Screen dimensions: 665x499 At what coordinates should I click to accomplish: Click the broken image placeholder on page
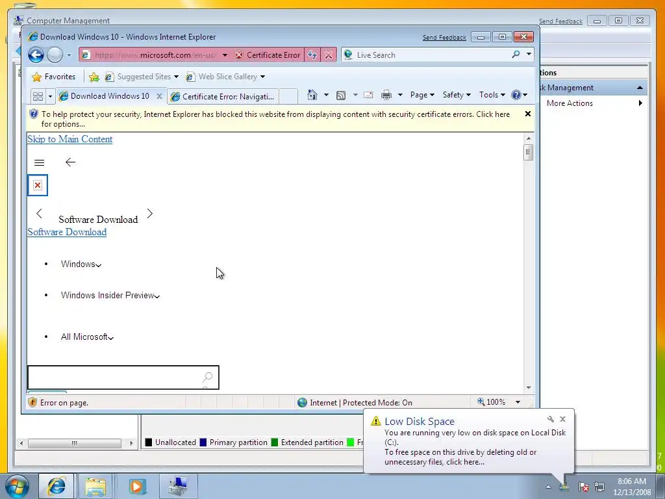coord(38,185)
